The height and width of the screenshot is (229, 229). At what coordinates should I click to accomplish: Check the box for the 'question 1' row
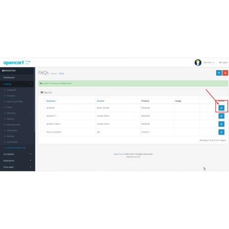click(43, 116)
